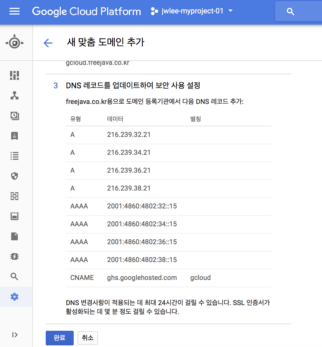Select IP address 216.239.36.21
The width and height of the screenshot is (322, 347).
129,170
